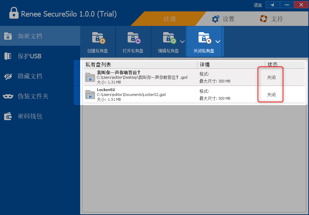
Task: Click the padlock logo beside Renee SecureSilo
Action: click(13, 14)
